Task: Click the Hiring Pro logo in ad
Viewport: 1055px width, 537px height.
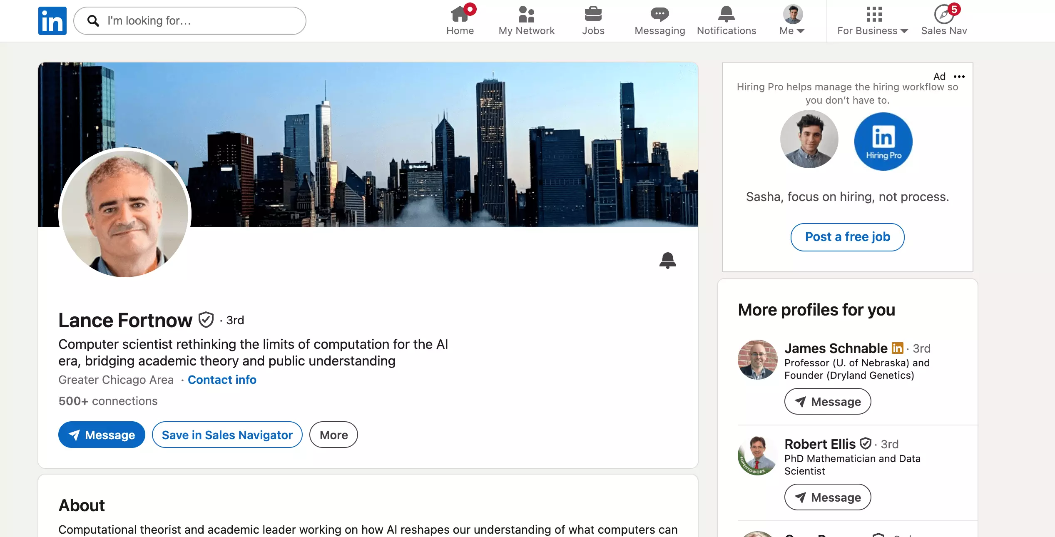Action: tap(883, 142)
